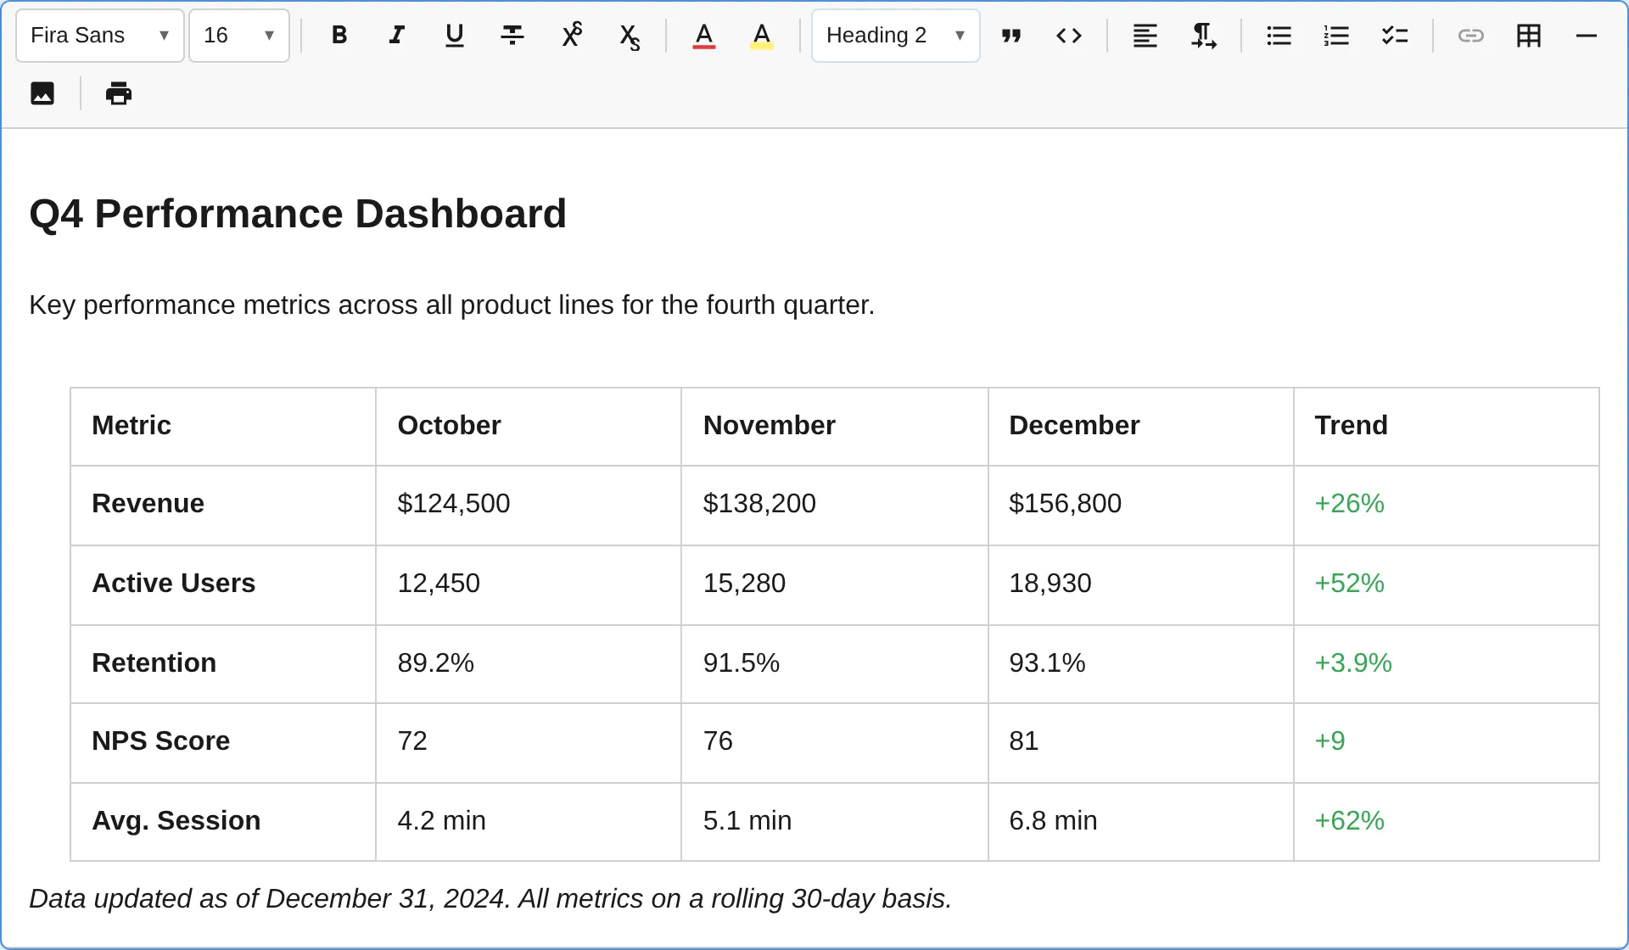
Task: Toggle underline formatting
Action: (454, 36)
